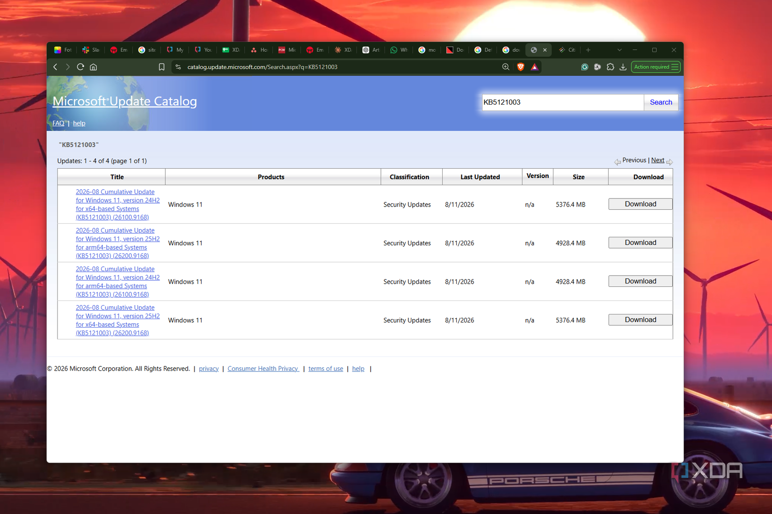Screen dimensions: 772x514
Task: Open the FAQ link
Action: (58, 123)
